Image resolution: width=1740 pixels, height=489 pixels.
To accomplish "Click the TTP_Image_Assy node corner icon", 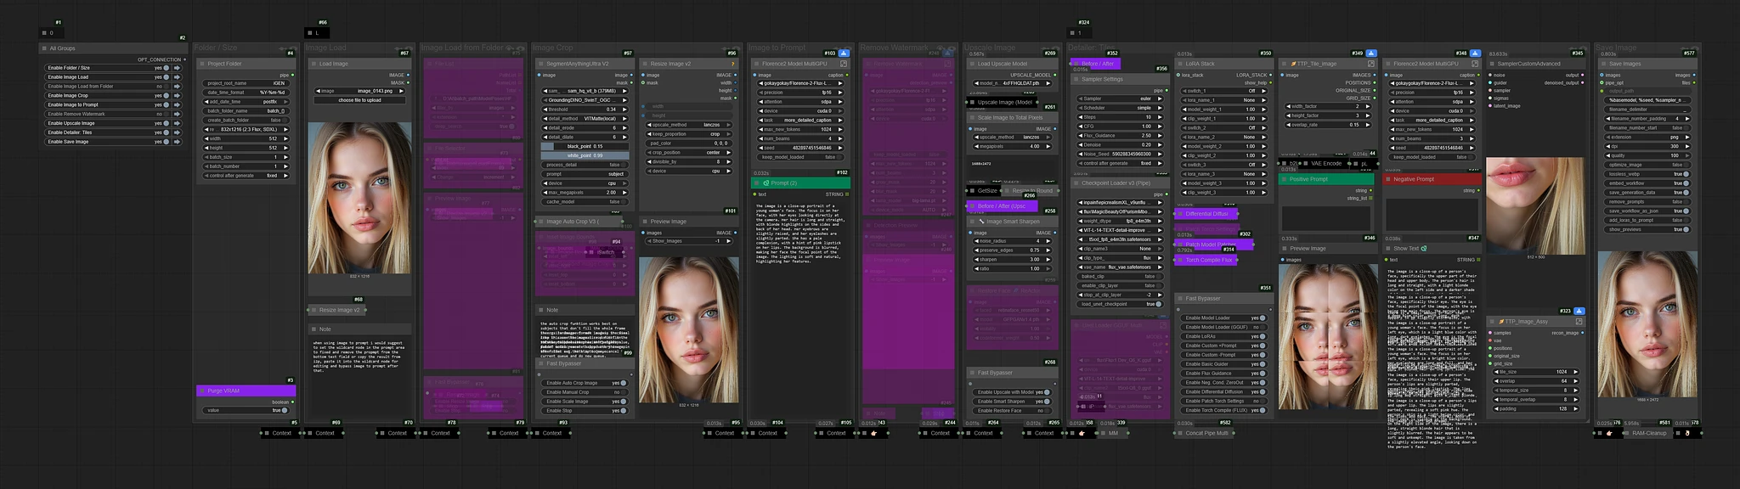I will coord(1579,322).
